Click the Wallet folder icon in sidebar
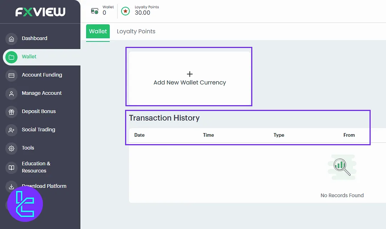 click(x=11, y=57)
